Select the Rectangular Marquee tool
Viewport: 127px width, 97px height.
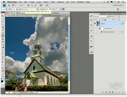(3, 19)
